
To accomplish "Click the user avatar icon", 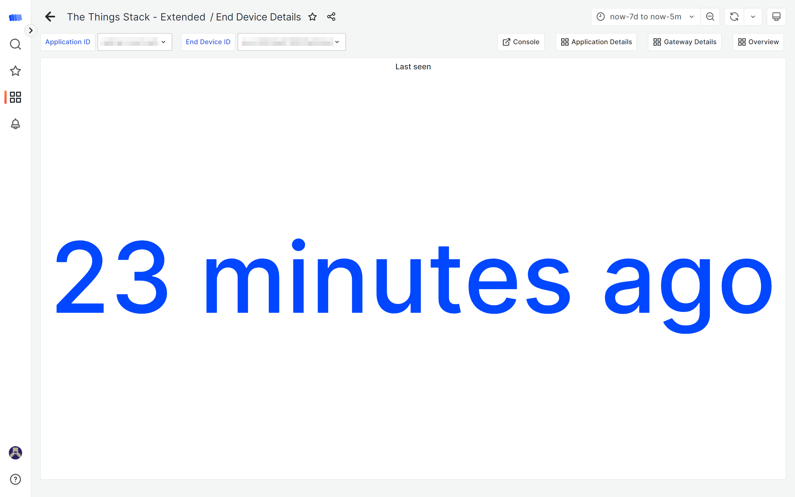I will point(15,453).
